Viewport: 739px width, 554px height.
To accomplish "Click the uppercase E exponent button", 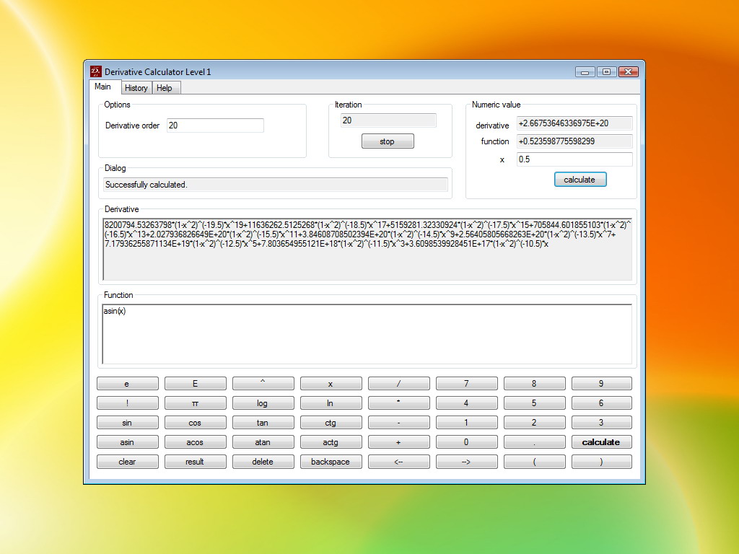I will click(x=195, y=384).
